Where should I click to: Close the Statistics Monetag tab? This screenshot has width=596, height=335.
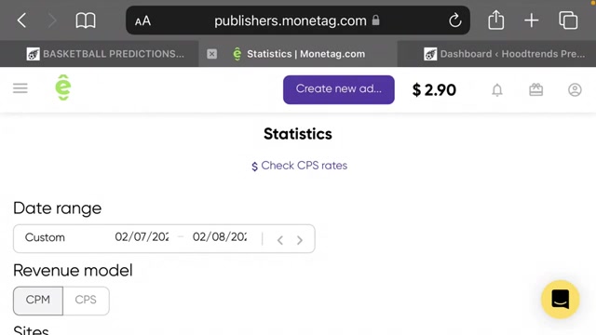click(212, 54)
